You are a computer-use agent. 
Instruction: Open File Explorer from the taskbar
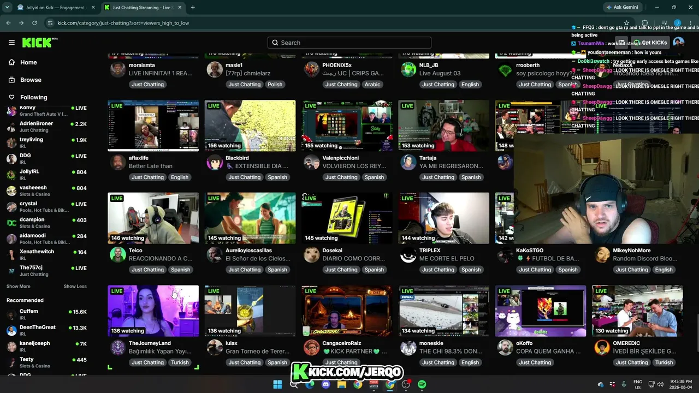pos(342,384)
